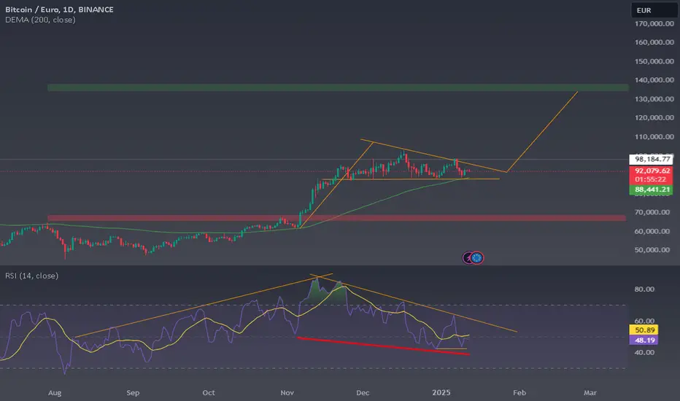Viewport: 680px width, 401px height.
Task: Select the Bitcoin / Euro symbol title
Action: (x=59, y=9)
